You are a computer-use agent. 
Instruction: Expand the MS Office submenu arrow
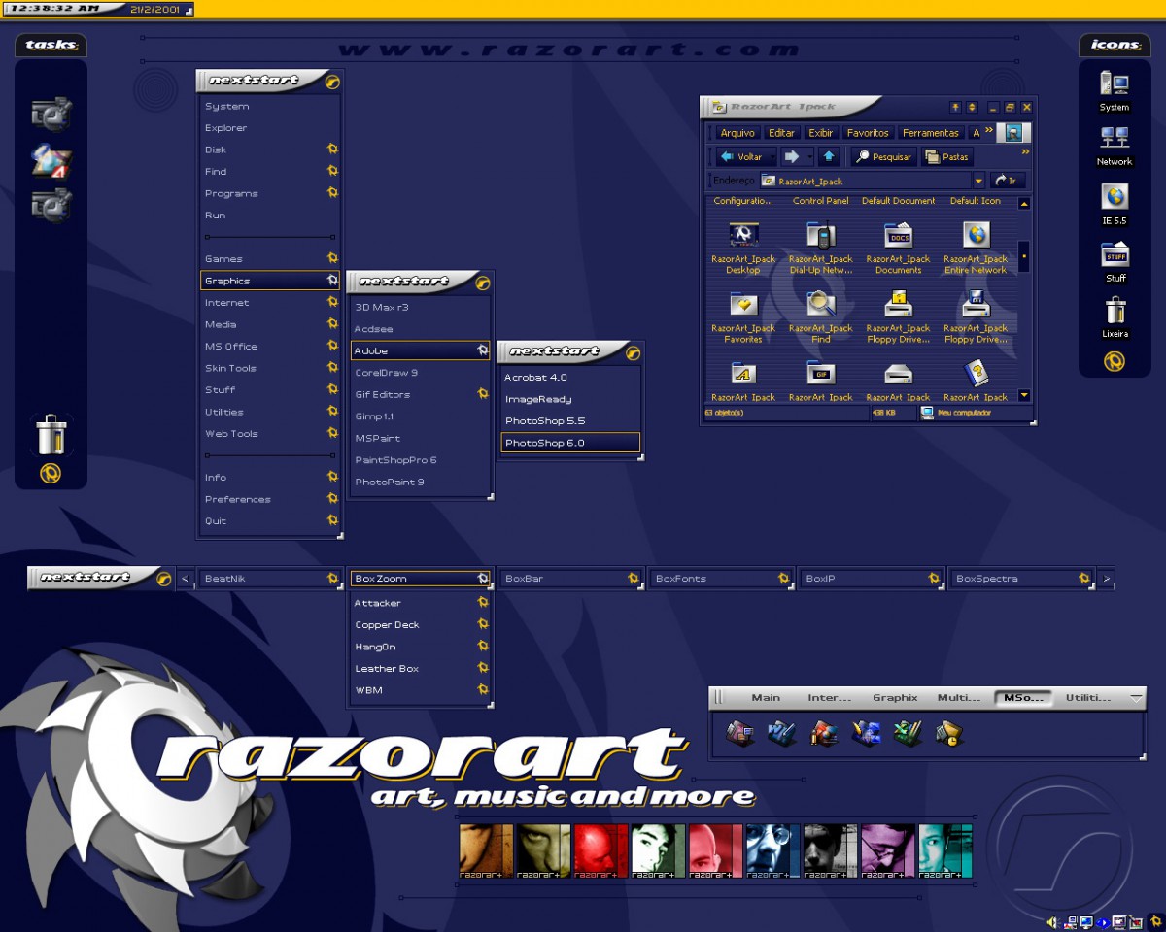click(332, 346)
